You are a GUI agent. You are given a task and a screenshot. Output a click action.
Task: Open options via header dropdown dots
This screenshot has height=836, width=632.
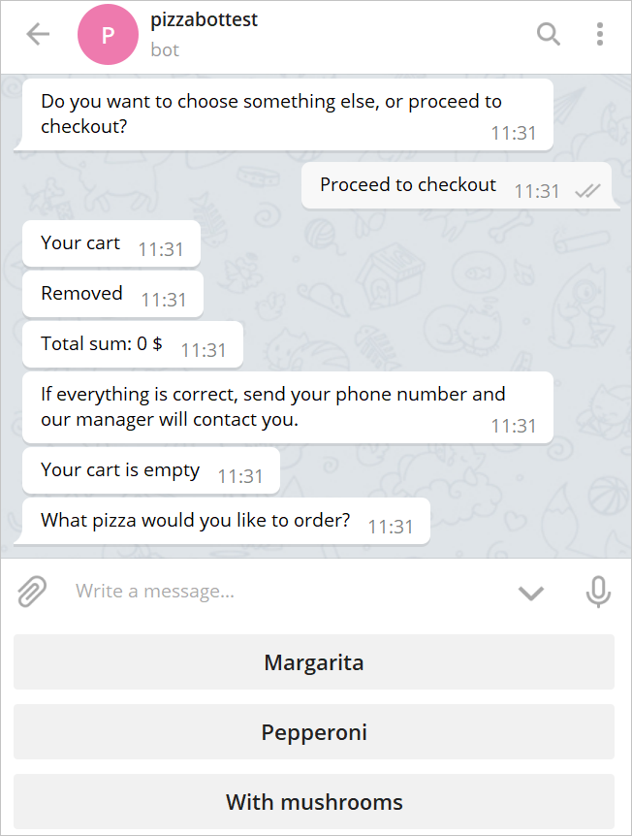click(x=600, y=34)
